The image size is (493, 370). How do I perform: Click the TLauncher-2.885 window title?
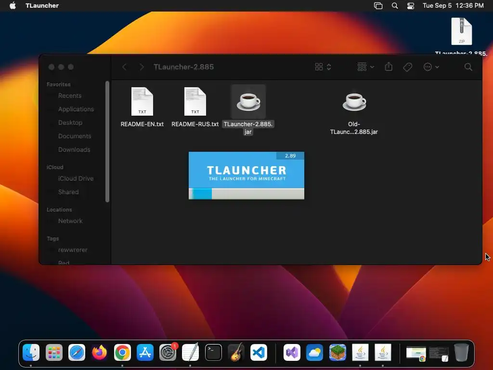(183, 66)
